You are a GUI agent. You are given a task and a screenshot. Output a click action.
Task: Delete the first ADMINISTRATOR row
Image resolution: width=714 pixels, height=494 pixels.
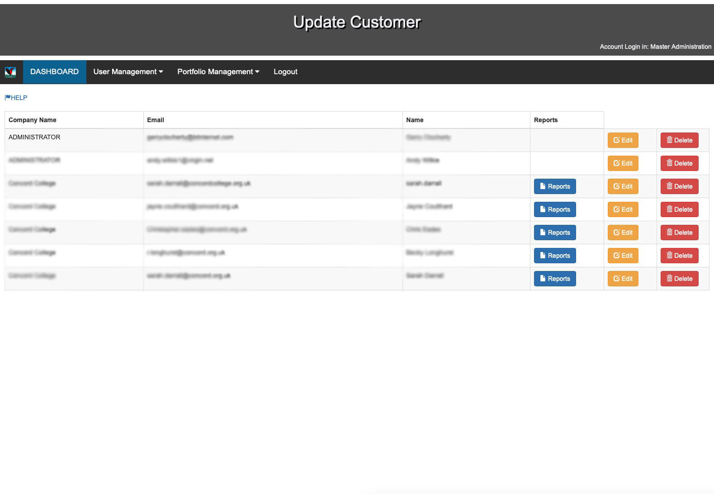pos(679,140)
